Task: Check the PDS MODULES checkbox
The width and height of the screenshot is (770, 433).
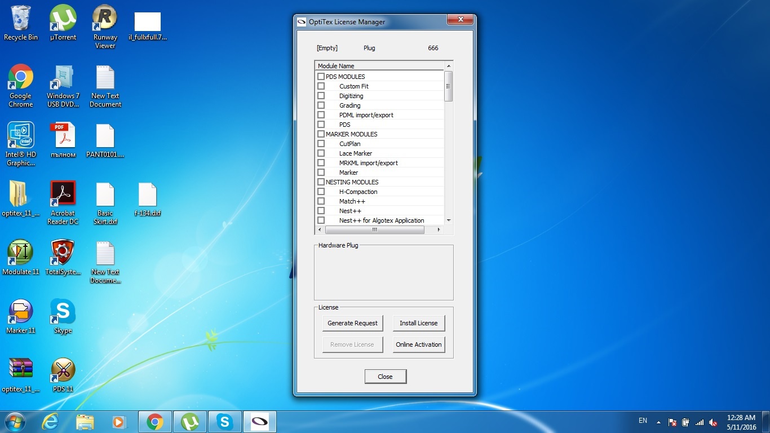Action: [x=321, y=77]
